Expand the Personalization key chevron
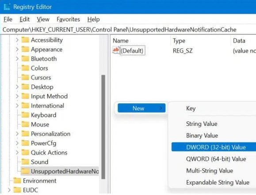 point(17,134)
